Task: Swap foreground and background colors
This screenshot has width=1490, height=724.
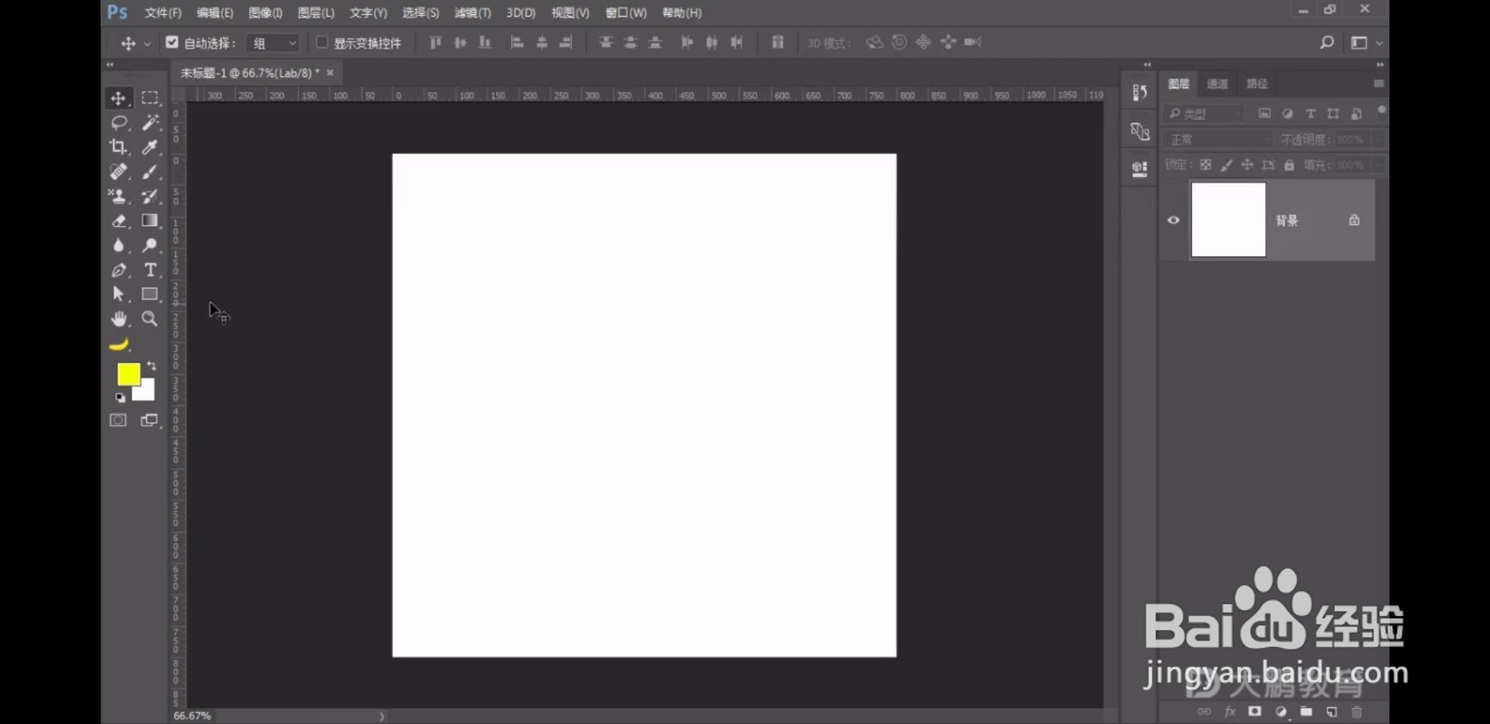Action: (152, 366)
